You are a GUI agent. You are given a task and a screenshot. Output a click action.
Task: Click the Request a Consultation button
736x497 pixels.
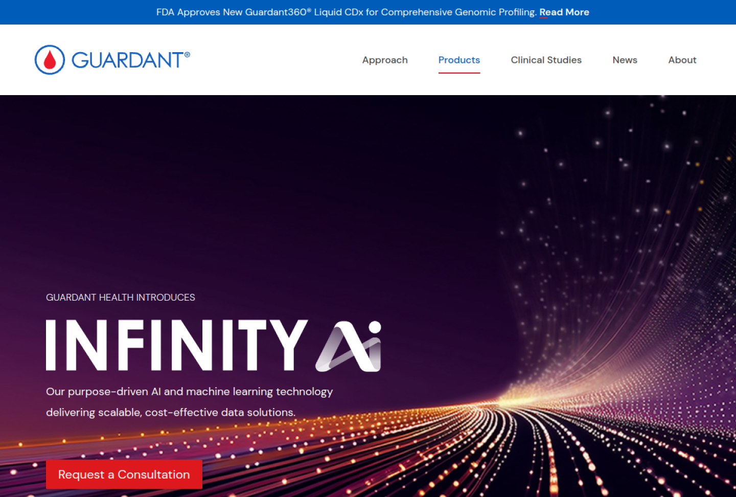pyautogui.click(x=124, y=475)
